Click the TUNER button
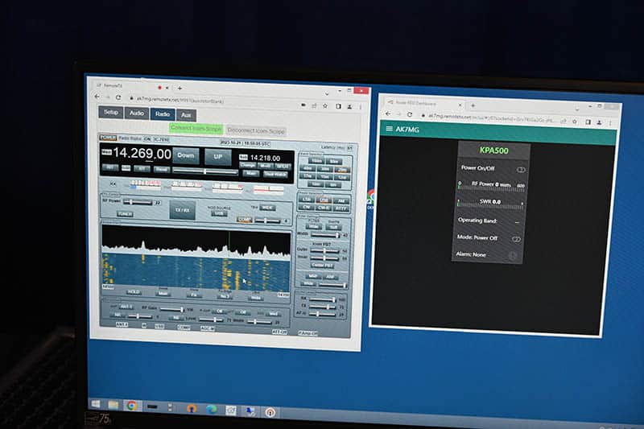The image size is (644, 429). pyautogui.click(x=125, y=214)
